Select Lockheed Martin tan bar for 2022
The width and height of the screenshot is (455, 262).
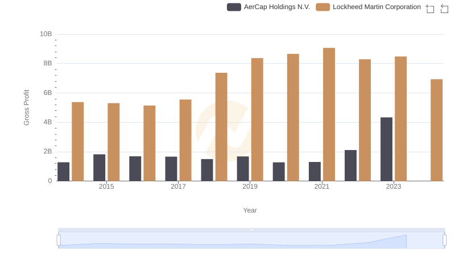pyautogui.click(x=365, y=120)
